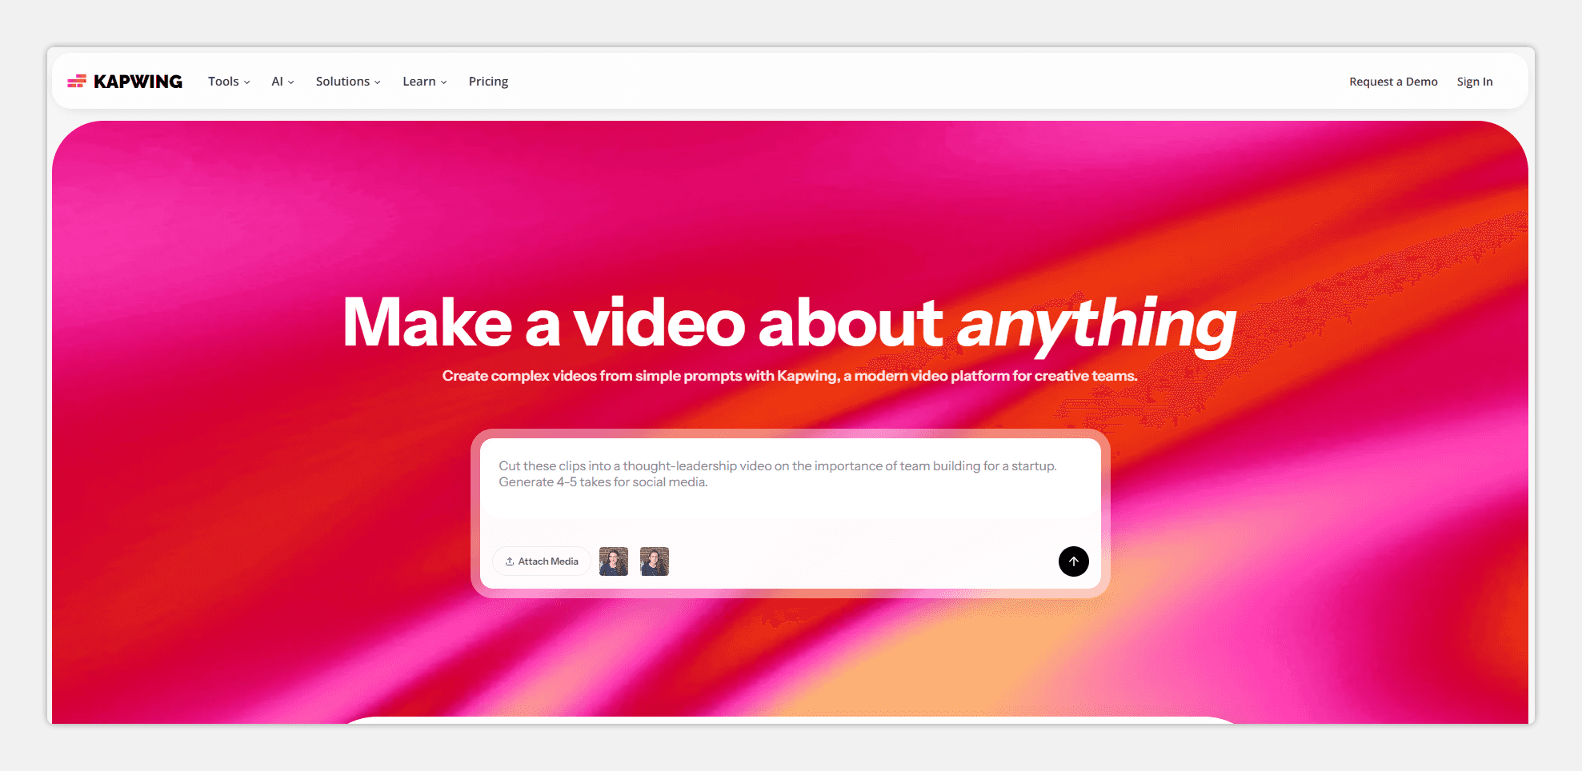This screenshot has width=1582, height=771.
Task: Click Sign In
Action: tap(1475, 82)
